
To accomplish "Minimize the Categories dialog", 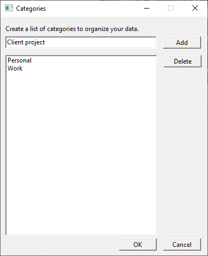I will point(147,8).
